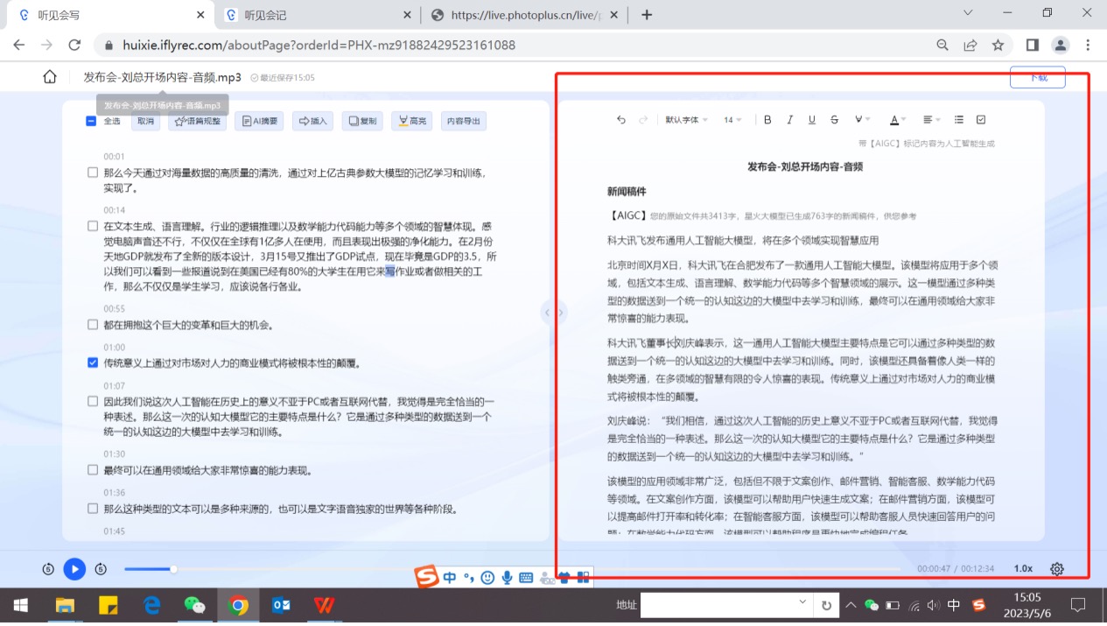Open Outlook from taskbar
The image size is (1107, 626).
[x=281, y=605]
